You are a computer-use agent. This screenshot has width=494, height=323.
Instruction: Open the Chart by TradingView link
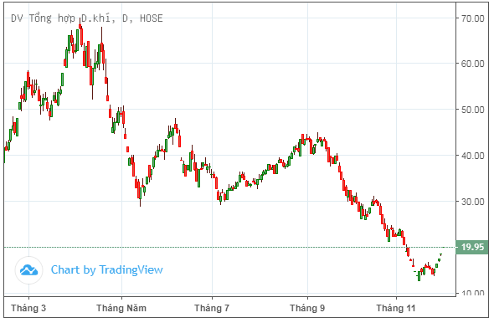(x=107, y=269)
